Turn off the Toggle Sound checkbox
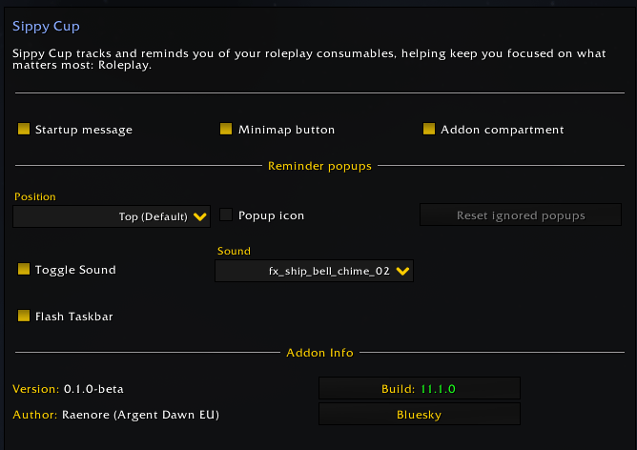Screen dimensions: 637x450 click(24, 269)
